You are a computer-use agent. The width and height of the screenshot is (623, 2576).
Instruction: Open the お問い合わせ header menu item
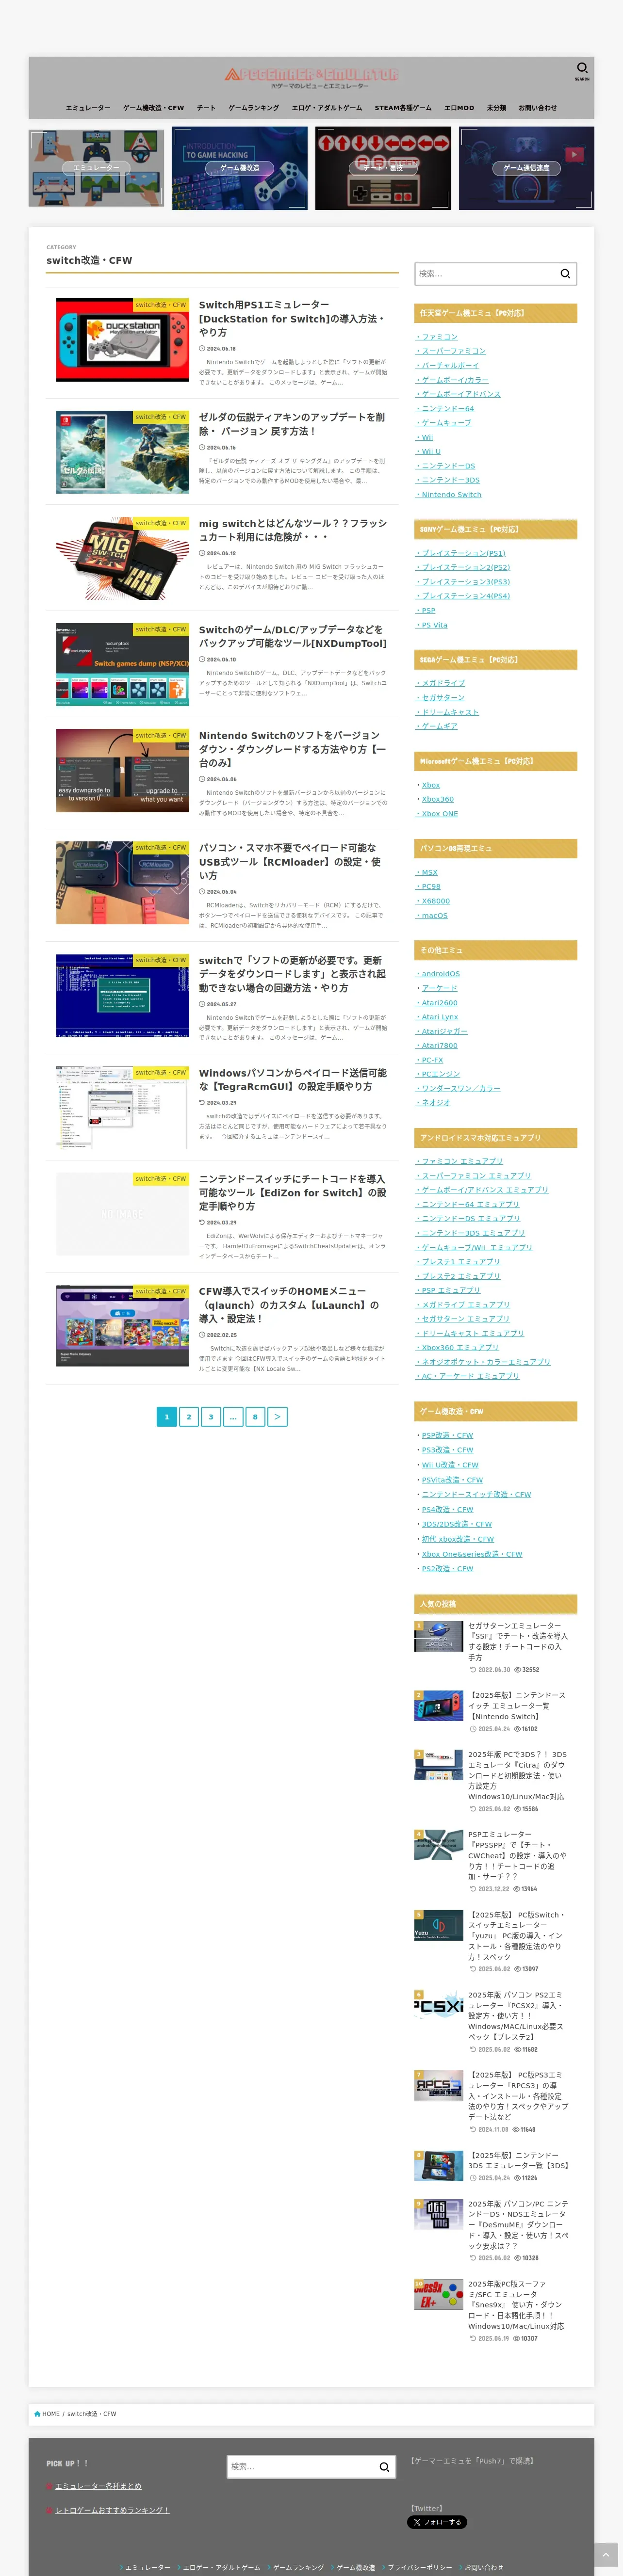click(538, 108)
